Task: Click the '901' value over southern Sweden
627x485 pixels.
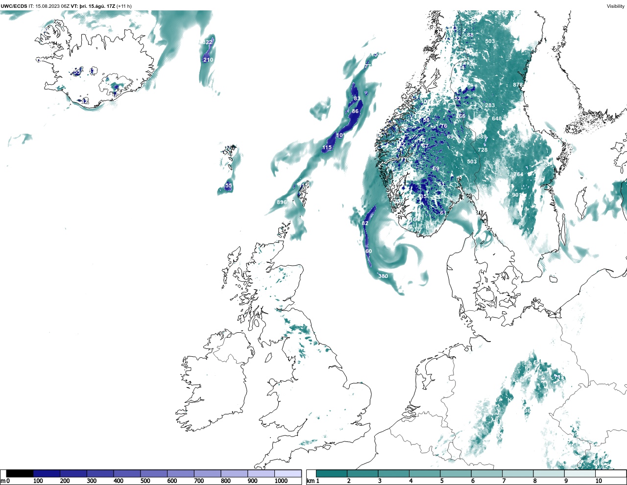Action: [517, 195]
